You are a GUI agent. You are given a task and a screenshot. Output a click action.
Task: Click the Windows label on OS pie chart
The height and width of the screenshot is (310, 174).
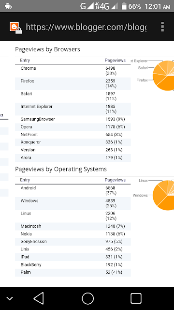coord(140,195)
